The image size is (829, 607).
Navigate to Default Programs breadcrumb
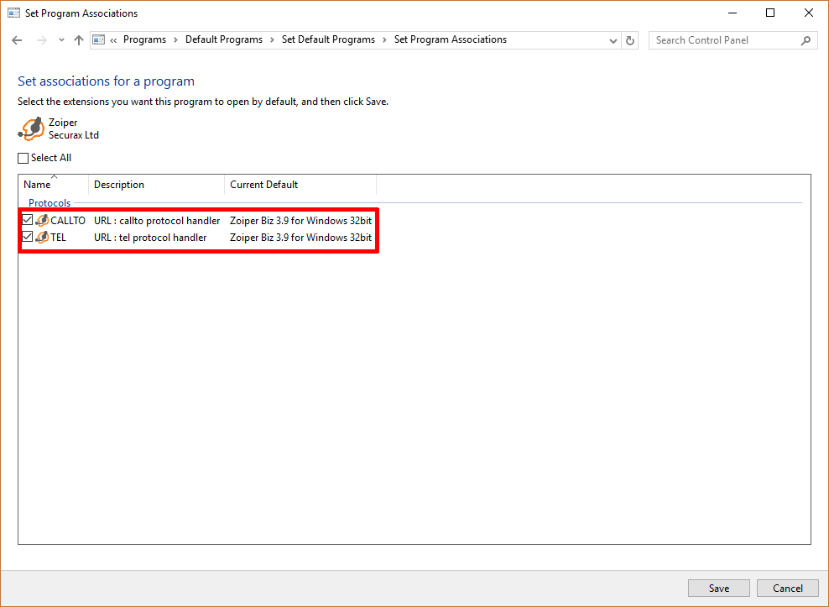223,39
